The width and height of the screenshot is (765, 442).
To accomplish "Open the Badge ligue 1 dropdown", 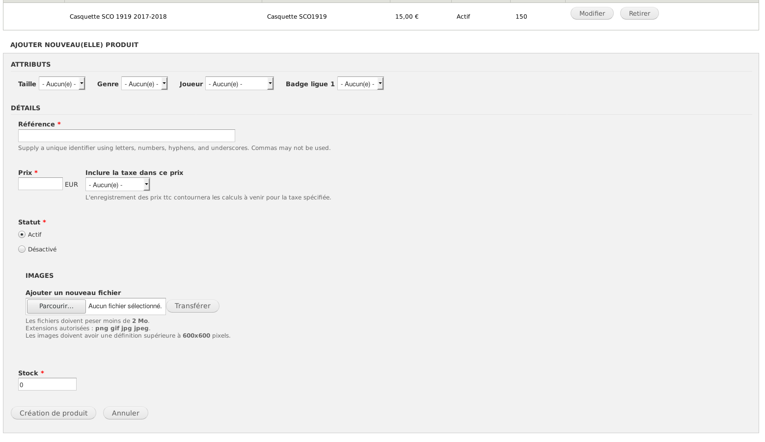I will coord(360,84).
